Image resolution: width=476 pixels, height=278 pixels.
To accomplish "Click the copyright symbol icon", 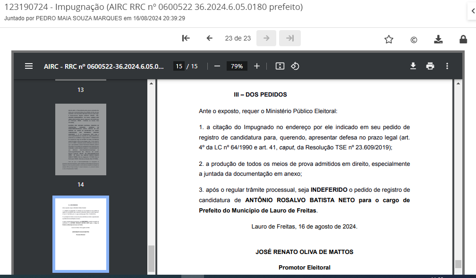I will (x=414, y=40).
